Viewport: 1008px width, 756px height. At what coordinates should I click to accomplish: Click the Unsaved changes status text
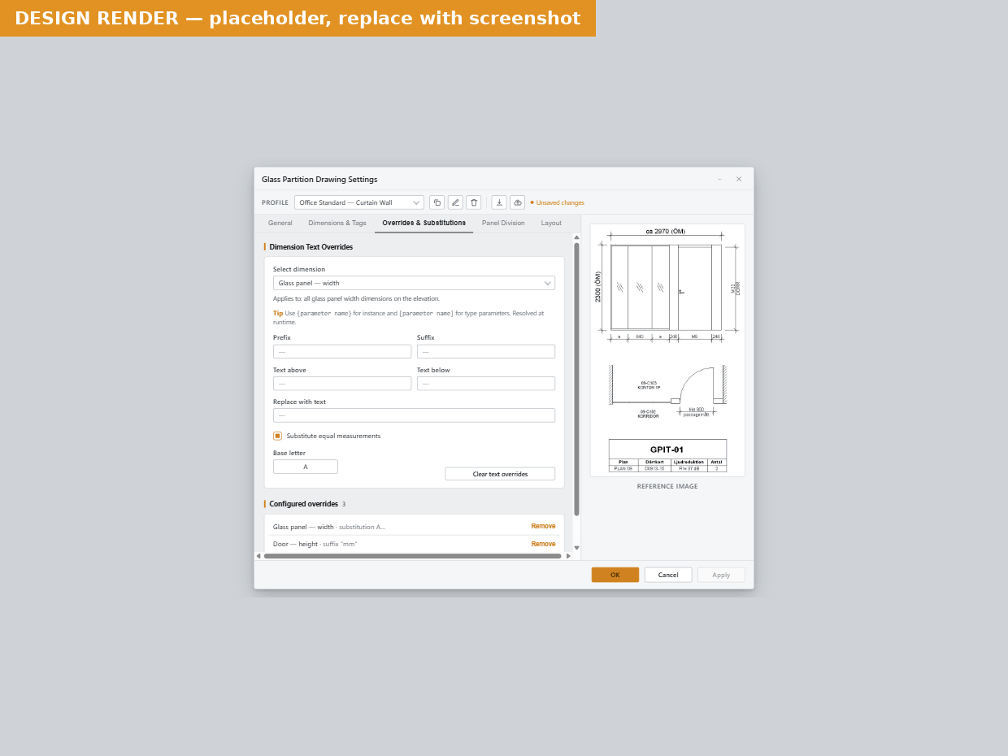(x=557, y=202)
